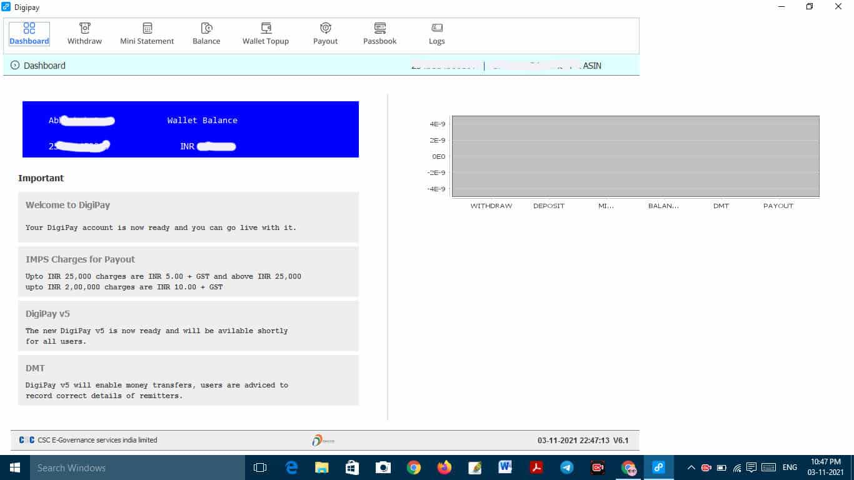Open Adobe Acrobat Reader from taskbar
Image resolution: width=854 pixels, height=480 pixels.
[536, 467]
